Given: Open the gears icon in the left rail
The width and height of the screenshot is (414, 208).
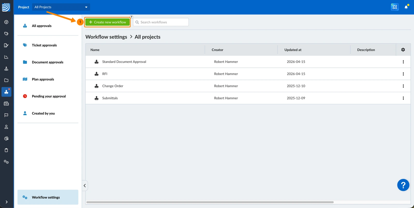Looking at the screenshot, I should (6, 162).
